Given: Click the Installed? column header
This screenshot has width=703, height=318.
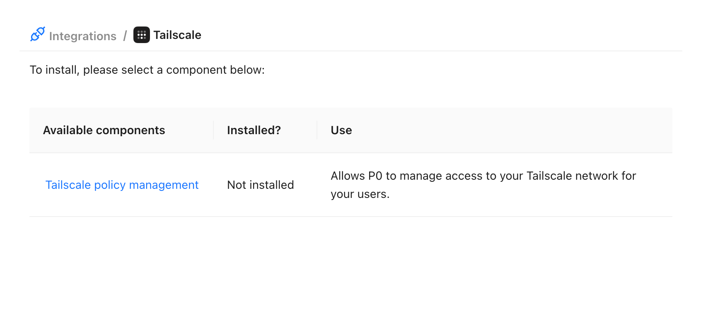Looking at the screenshot, I should coord(254,130).
